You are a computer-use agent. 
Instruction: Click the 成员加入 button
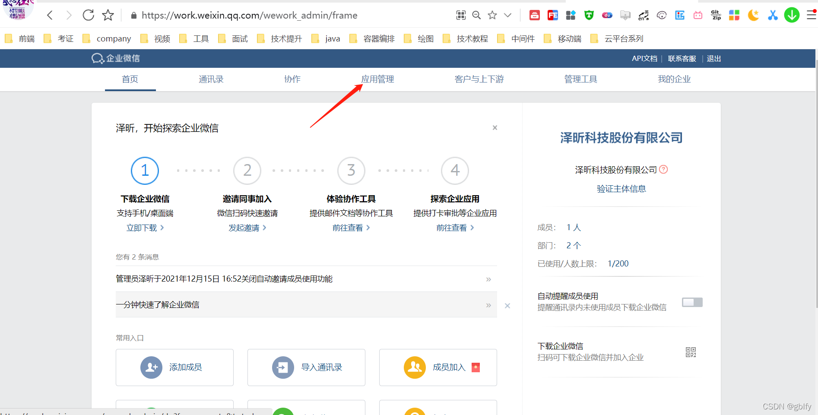438,367
